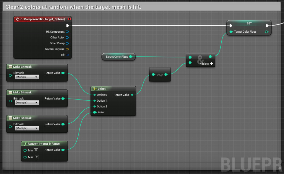
Task: Click the Hit Component output pin
Action: pos(67,32)
